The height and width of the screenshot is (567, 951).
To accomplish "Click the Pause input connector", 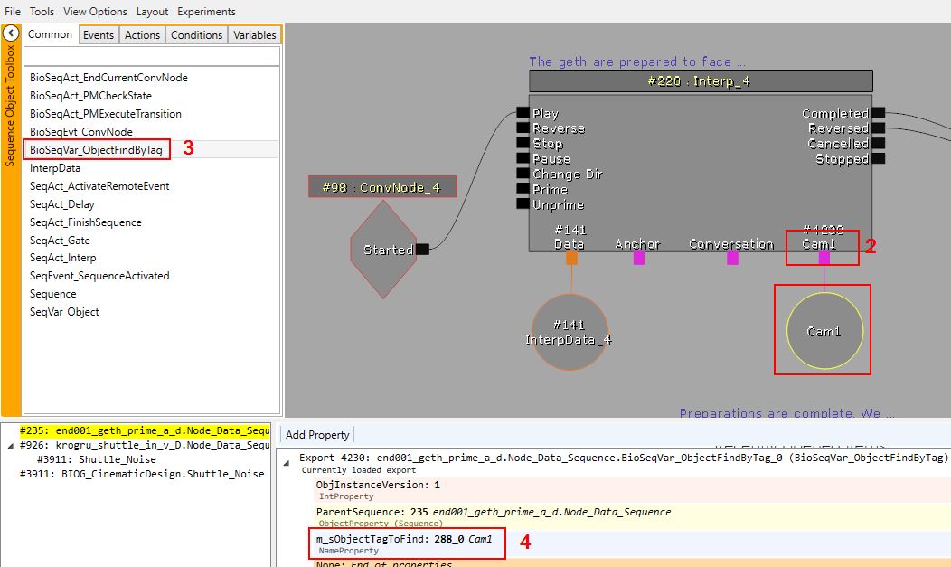I will 523,157.
